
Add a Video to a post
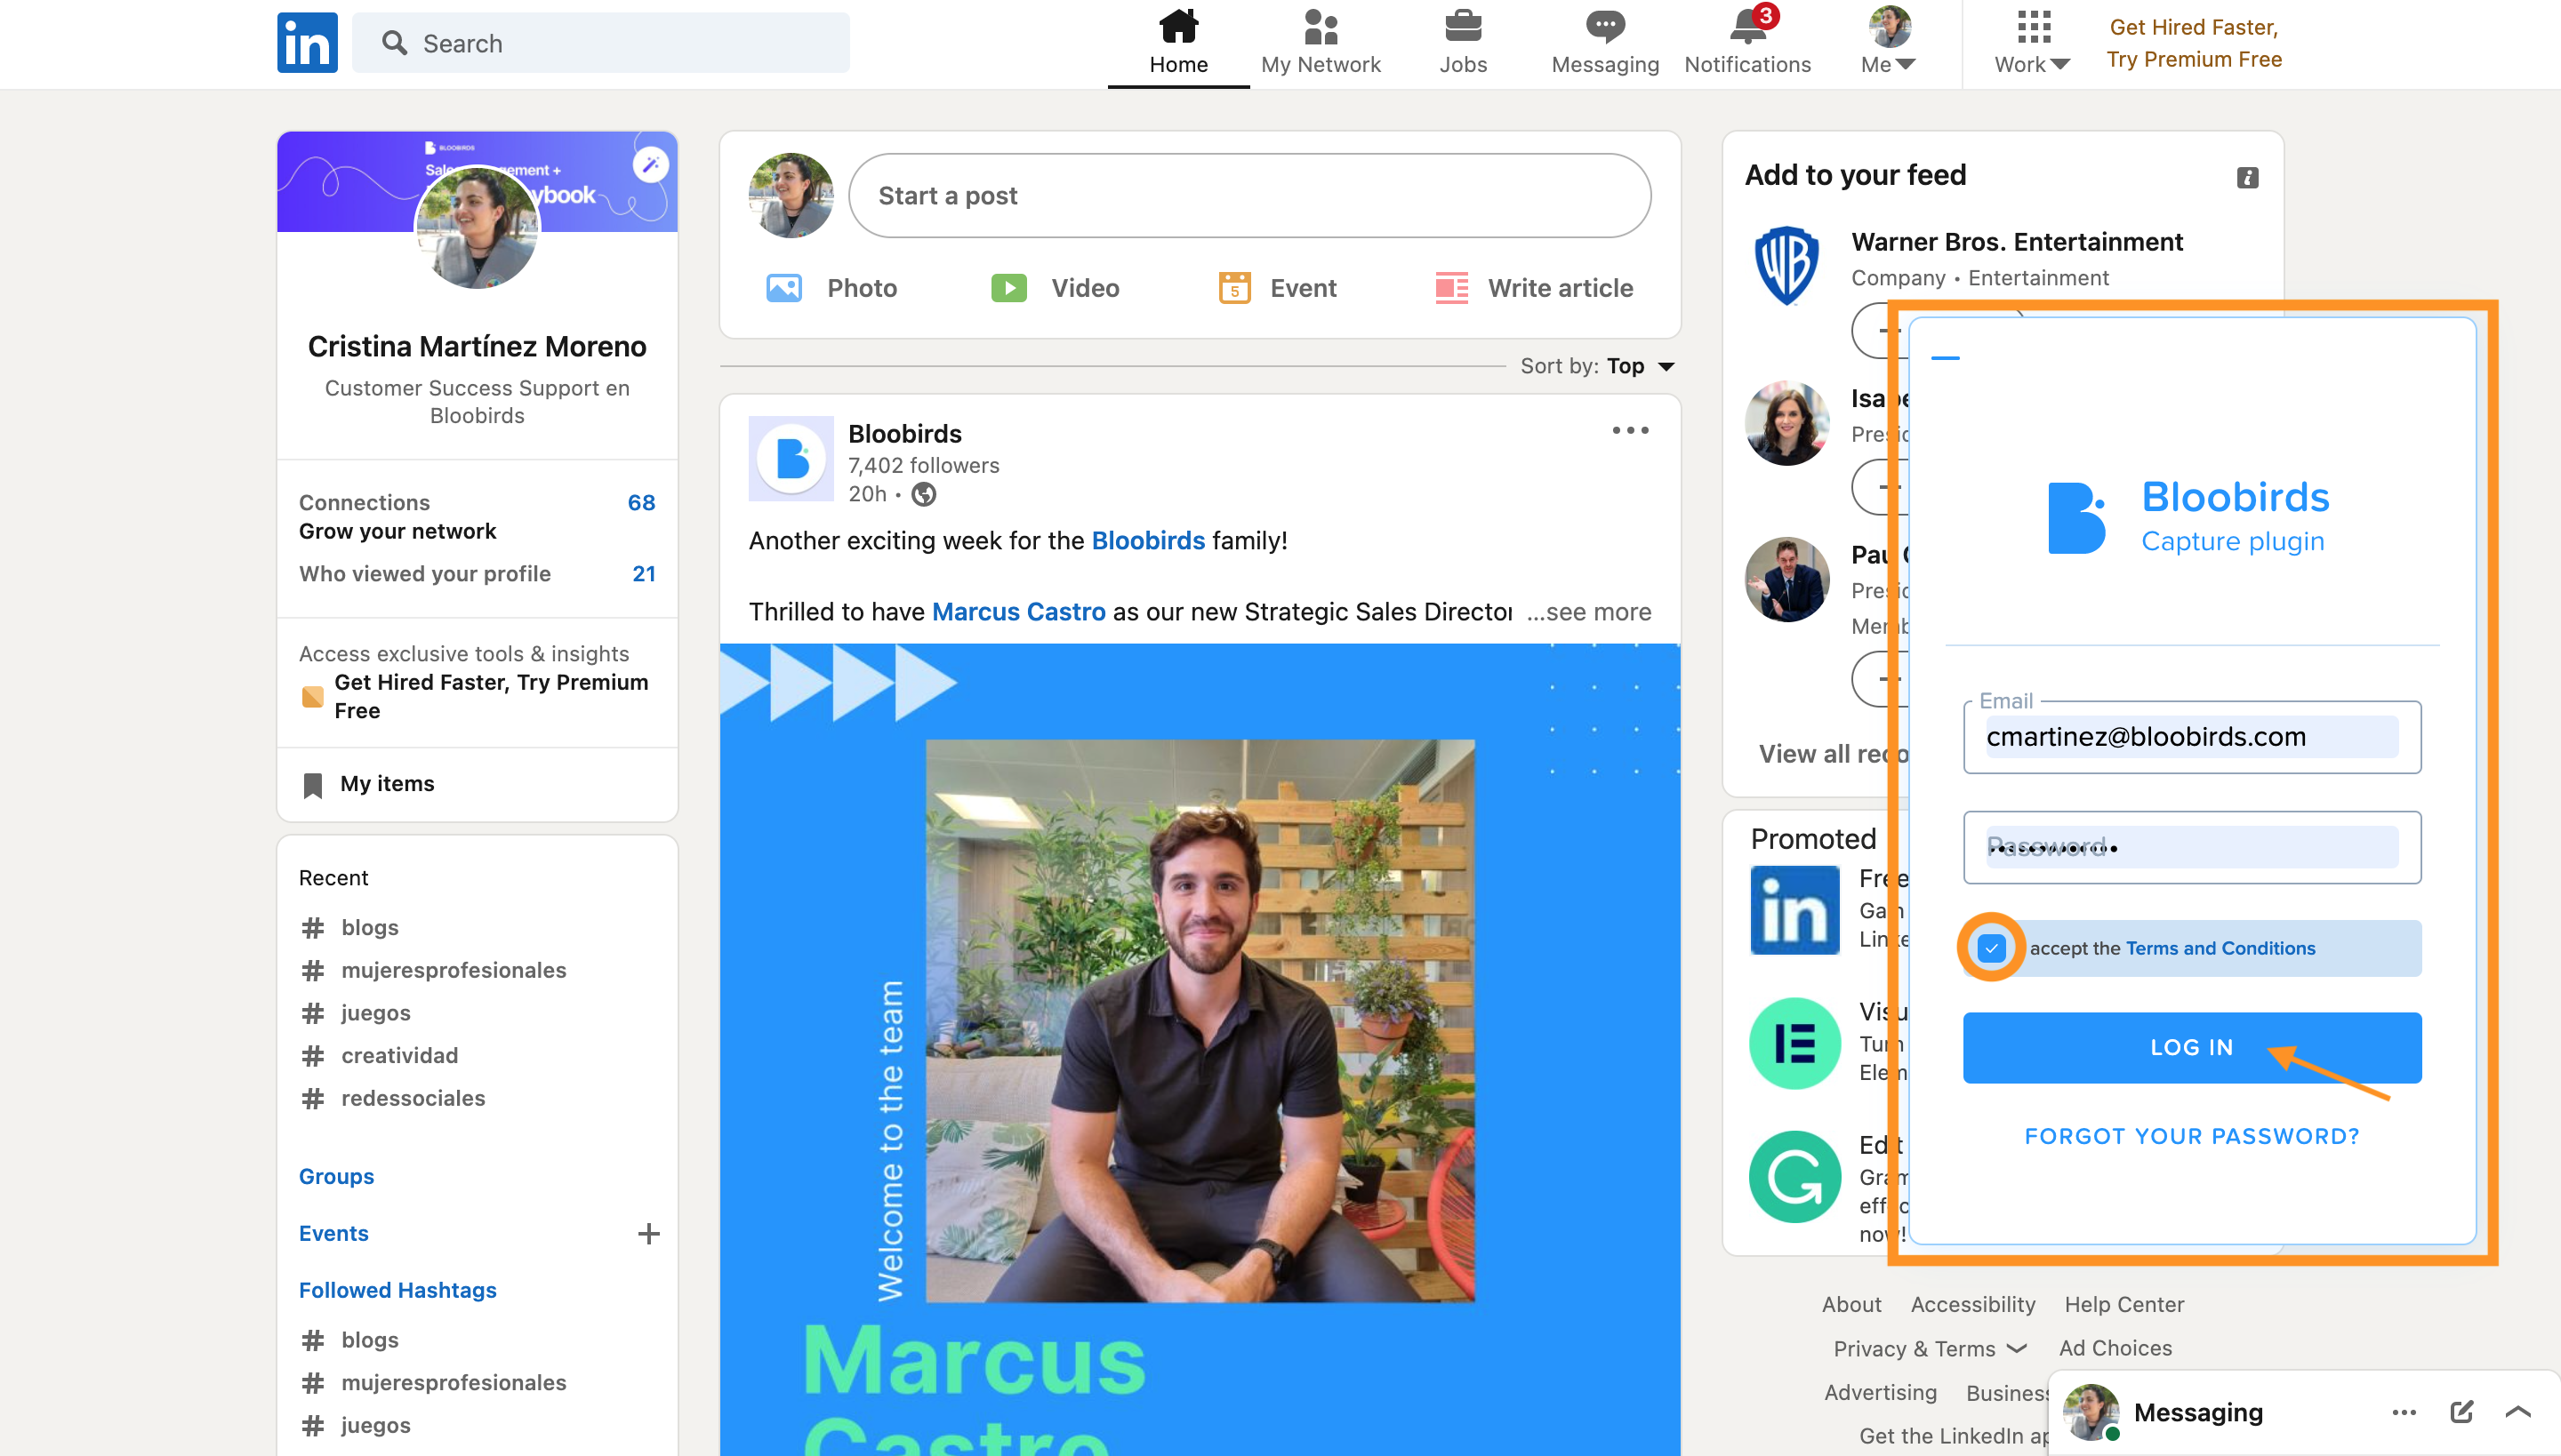coord(1055,288)
